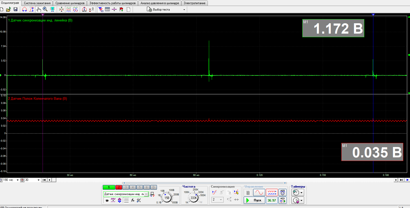Click the fit-to-width waveform icon
Viewport: 410px width, 208px height.
pyautogui.click(x=52, y=10)
